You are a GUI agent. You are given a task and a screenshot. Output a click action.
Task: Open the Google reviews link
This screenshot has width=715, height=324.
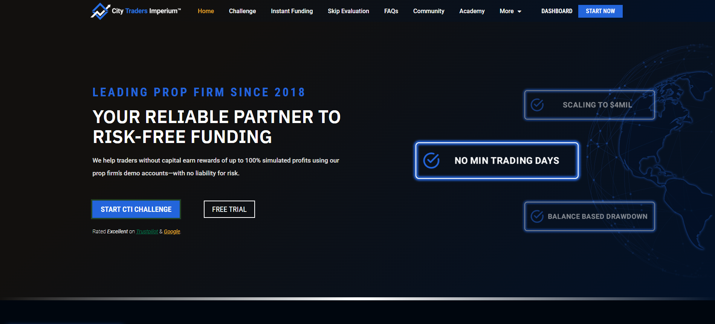pos(172,231)
